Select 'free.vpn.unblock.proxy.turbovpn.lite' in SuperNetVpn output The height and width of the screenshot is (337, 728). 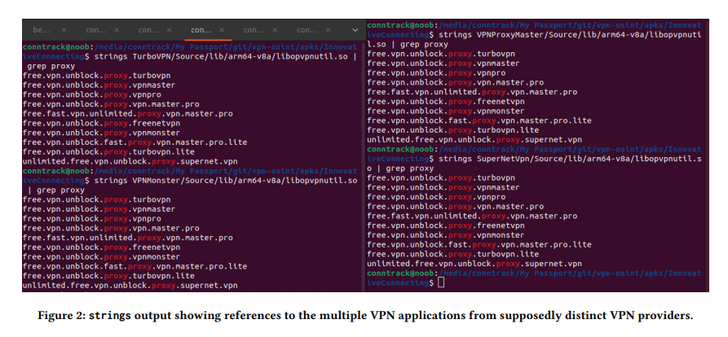(452, 254)
